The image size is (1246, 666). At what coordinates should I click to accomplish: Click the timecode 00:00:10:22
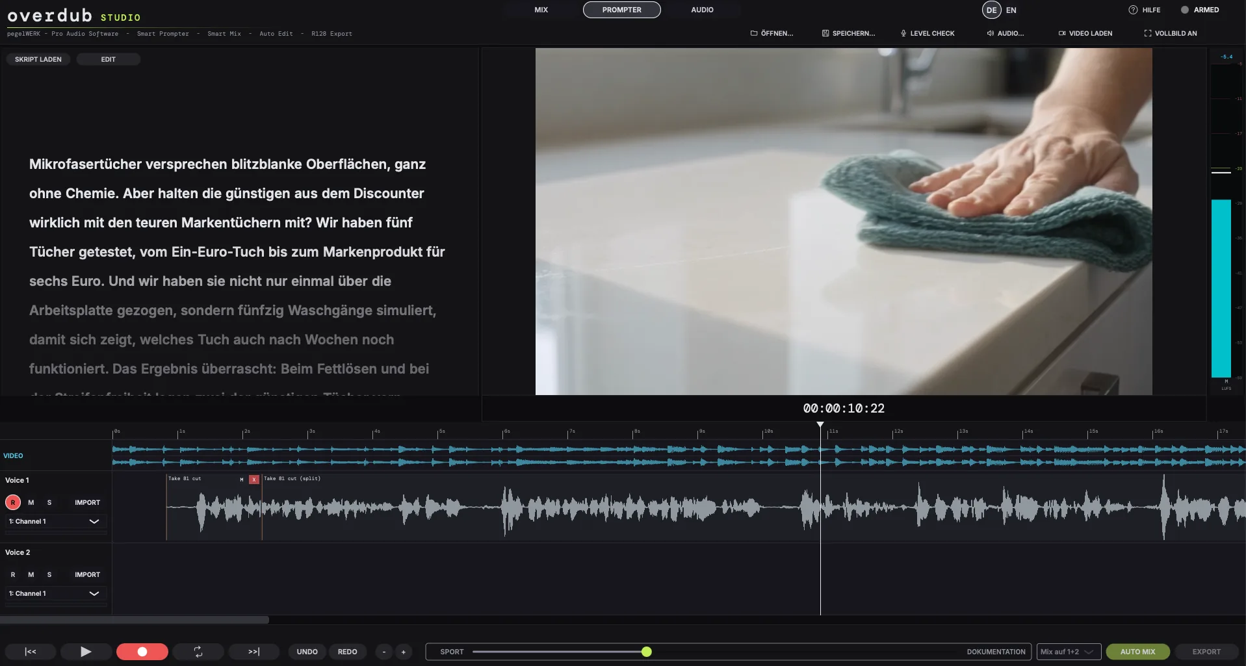click(x=844, y=408)
